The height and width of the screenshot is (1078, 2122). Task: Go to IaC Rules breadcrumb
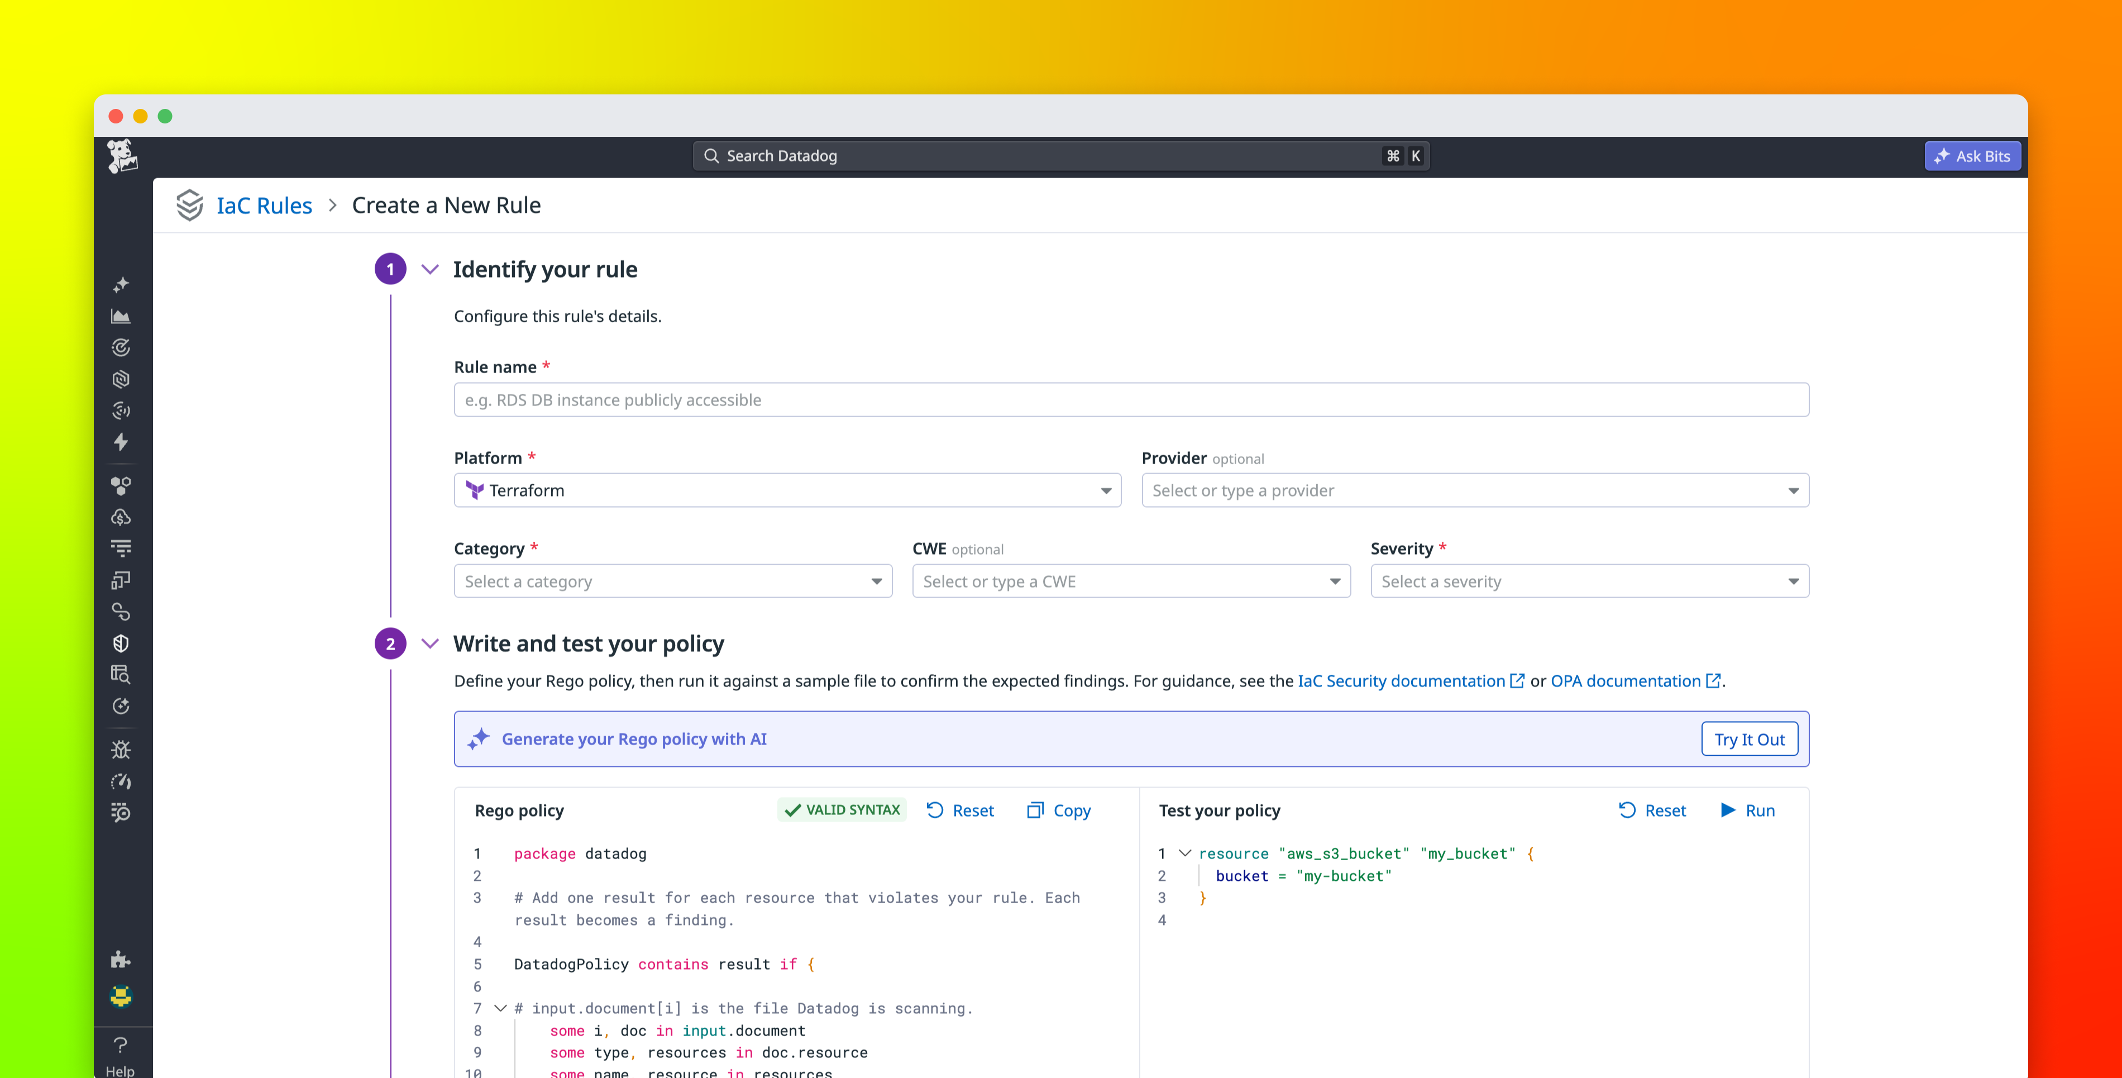click(x=265, y=205)
